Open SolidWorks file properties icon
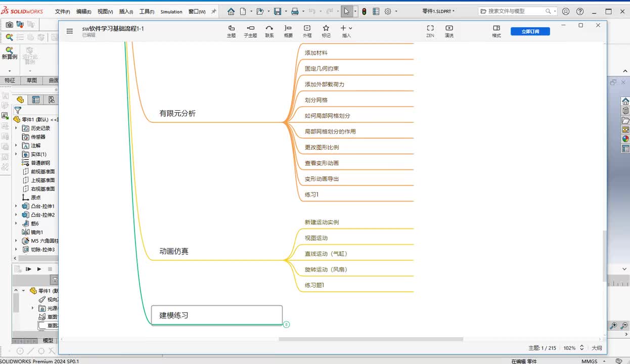 (376, 11)
